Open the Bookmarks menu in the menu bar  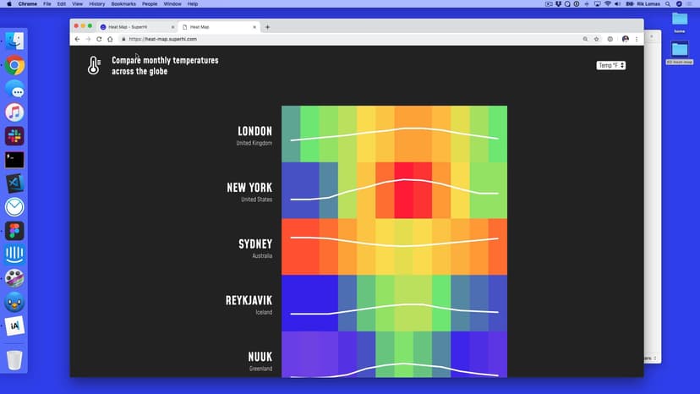123,4
